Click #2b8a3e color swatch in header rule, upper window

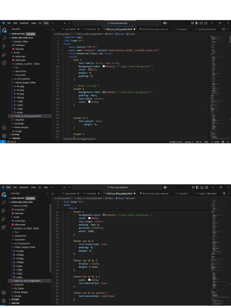click(x=104, y=92)
